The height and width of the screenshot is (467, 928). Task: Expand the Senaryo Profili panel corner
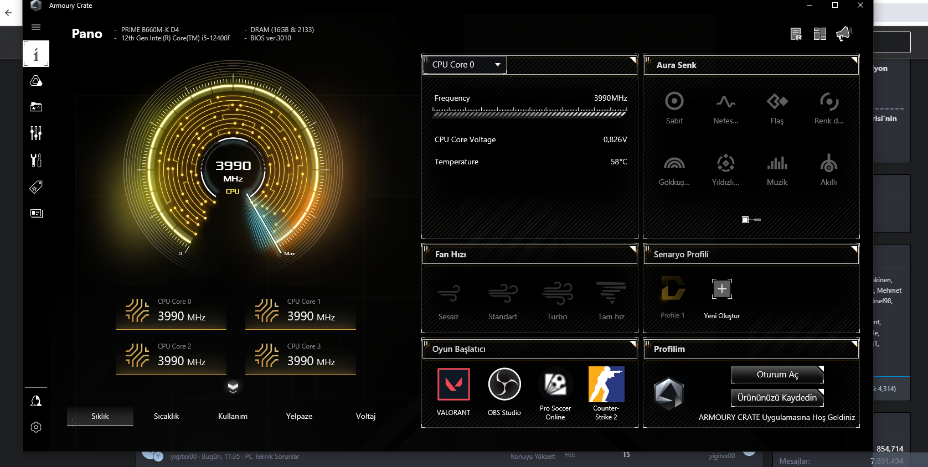854,249
